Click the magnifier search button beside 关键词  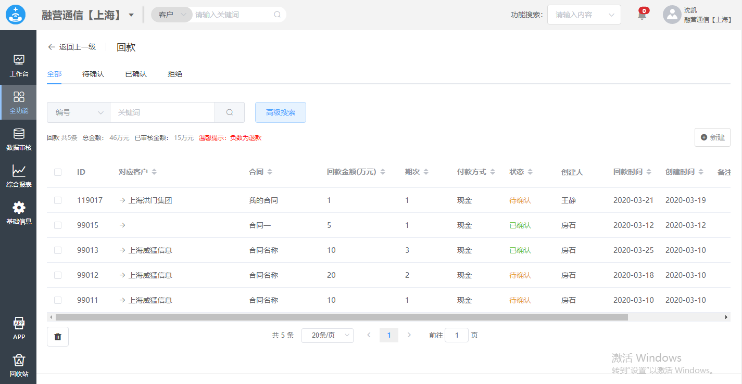tap(230, 112)
